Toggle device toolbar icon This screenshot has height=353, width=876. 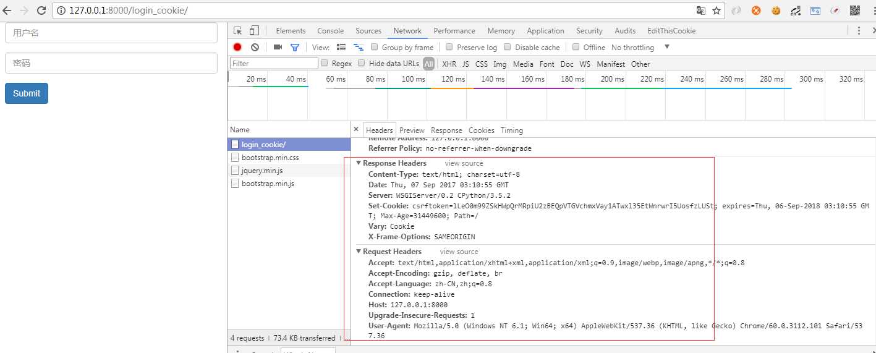(x=254, y=31)
